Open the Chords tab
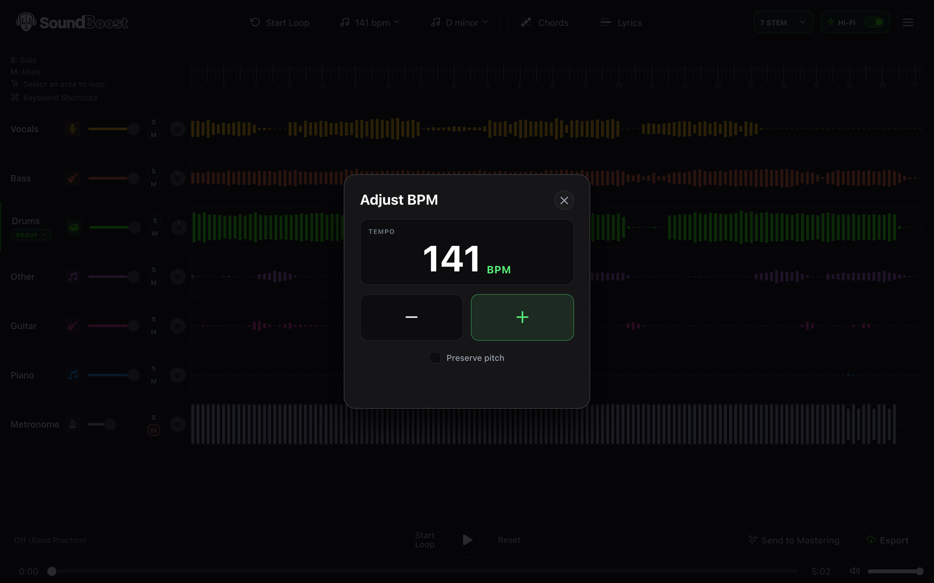Viewport: 934px width, 583px height. coord(545,22)
